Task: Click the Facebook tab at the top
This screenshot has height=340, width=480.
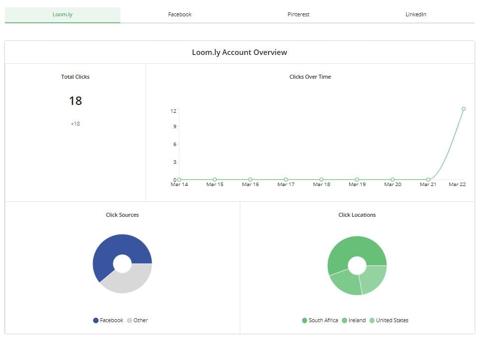Action: (179, 14)
